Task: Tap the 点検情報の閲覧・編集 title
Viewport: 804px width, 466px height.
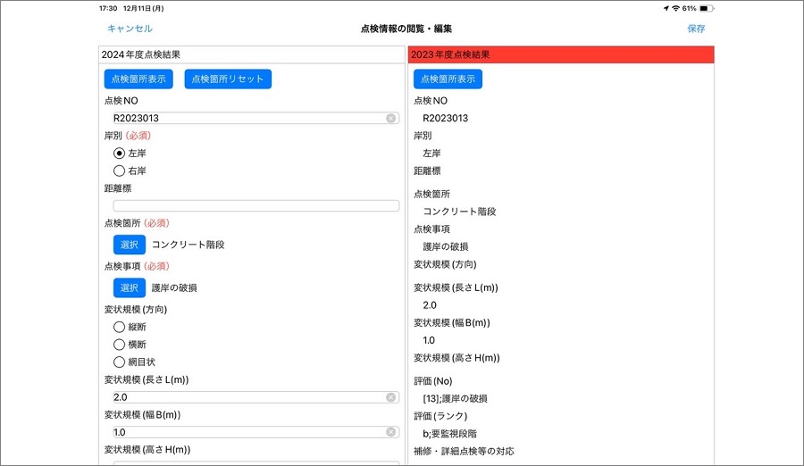Action: point(406,29)
